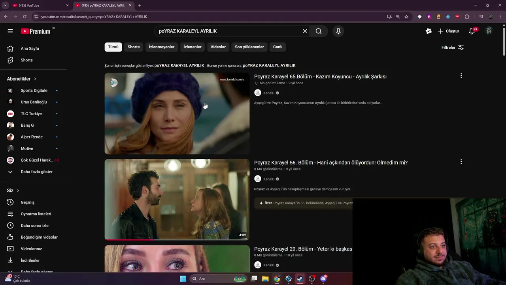Select the Canlı filter chip

point(278,47)
